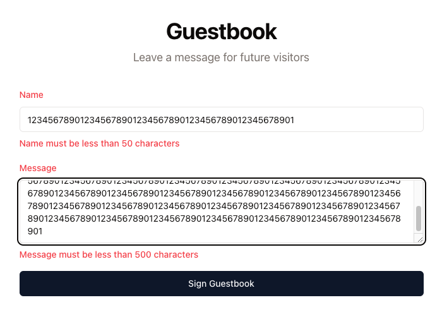Click the partially hidden top message line
442x312 pixels.
[x=214, y=182]
